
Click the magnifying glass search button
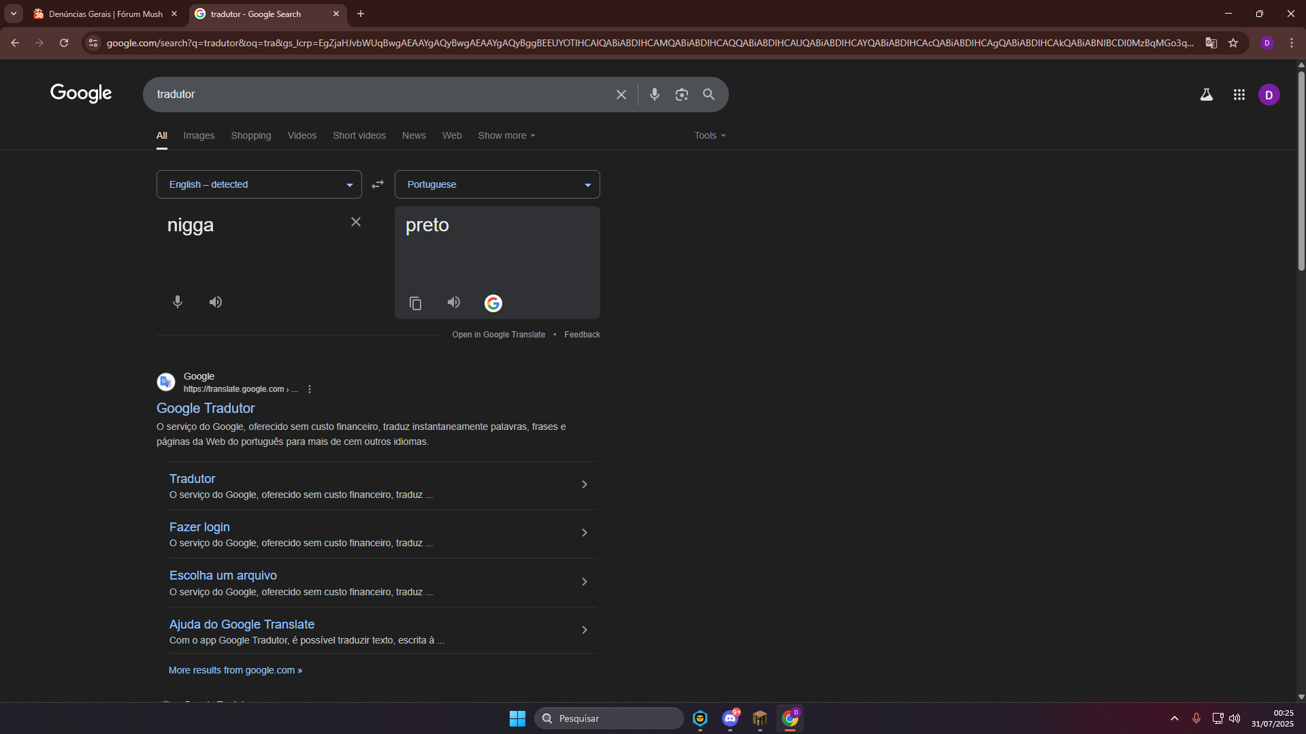tap(708, 95)
